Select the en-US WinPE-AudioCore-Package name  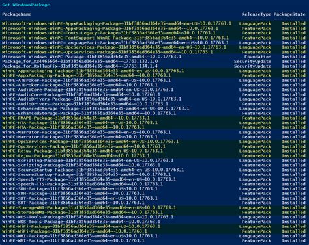(x=88, y=90)
